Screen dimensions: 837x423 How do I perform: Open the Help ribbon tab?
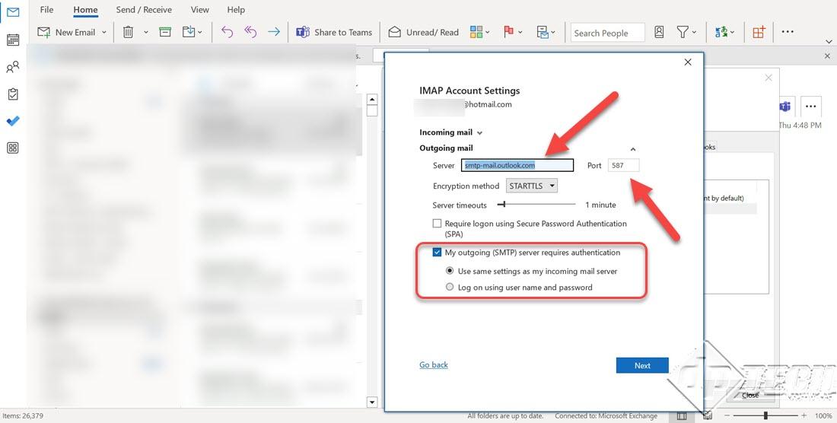click(236, 10)
